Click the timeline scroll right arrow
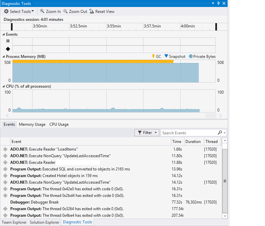265x226 pixels. coord(220,115)
